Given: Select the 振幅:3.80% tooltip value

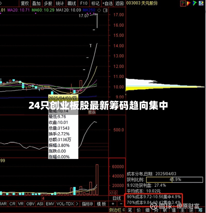Looking at the screenshot, I should (59, 145).
